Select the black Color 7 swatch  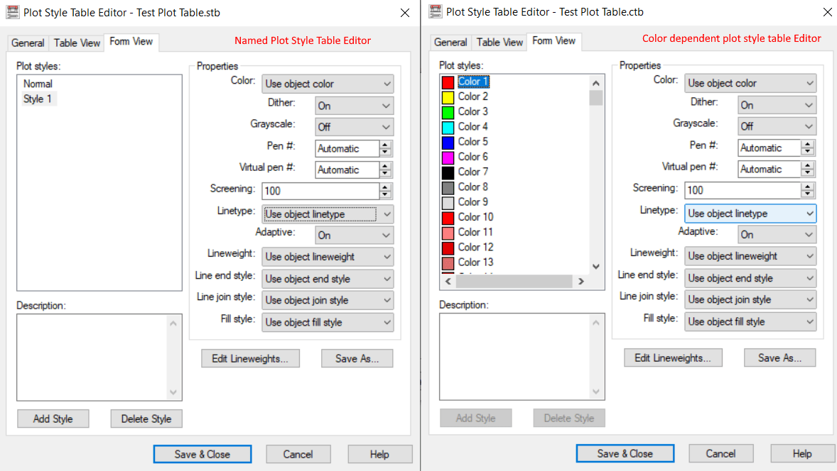pyautogui.click(x=448, y=172)
